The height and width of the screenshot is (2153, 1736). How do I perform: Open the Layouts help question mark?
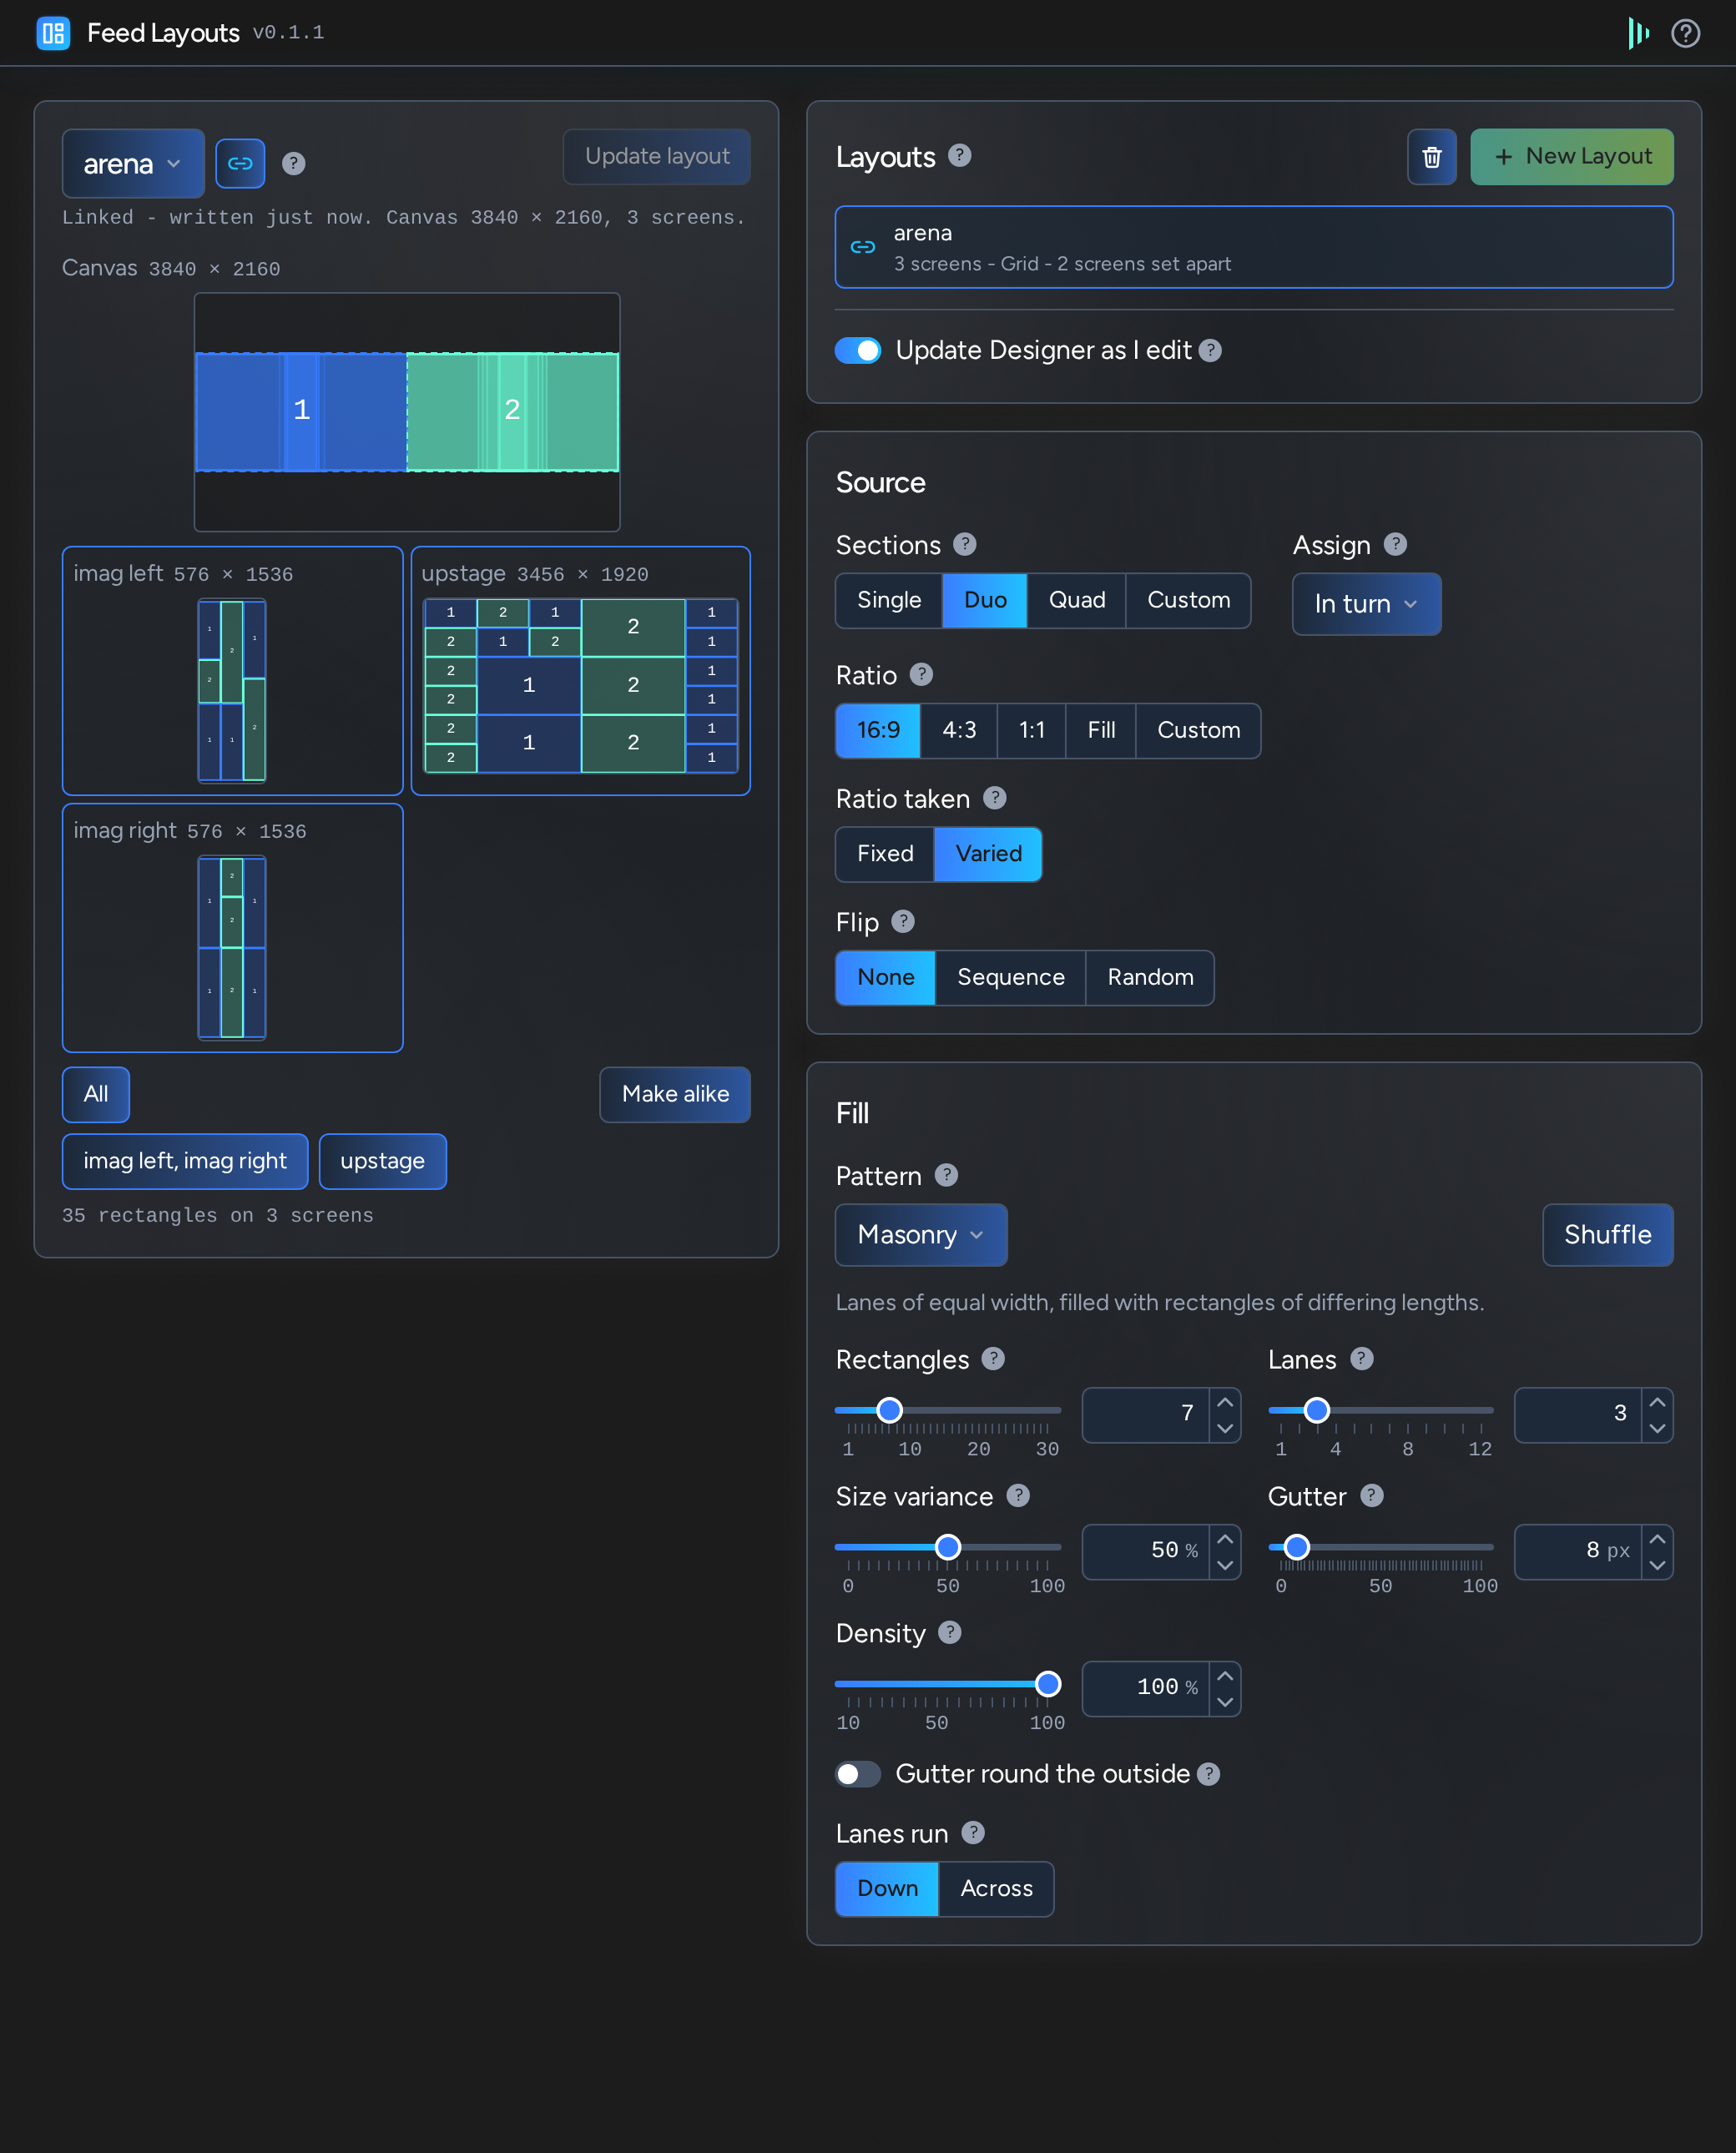click(959, 155)
